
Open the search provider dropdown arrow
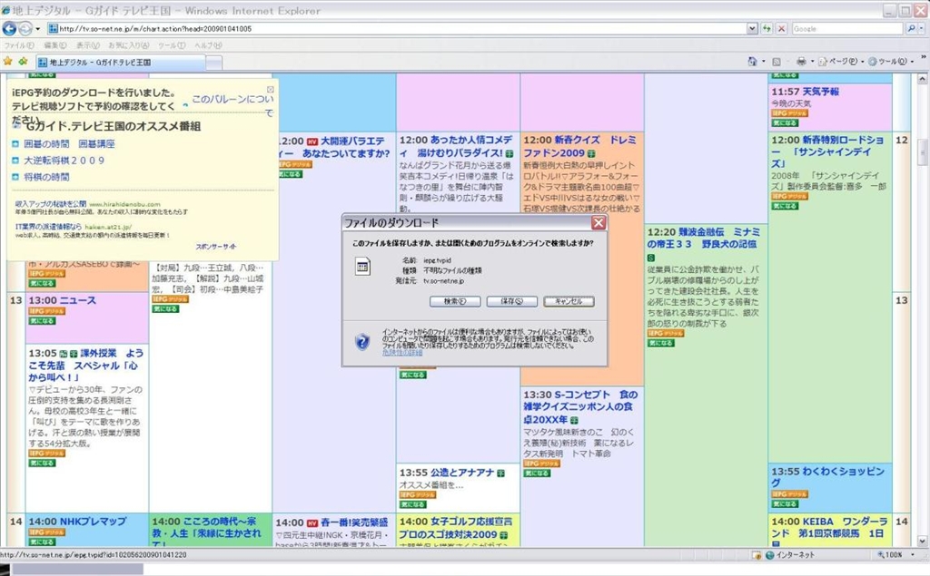(x=921, y=28)
